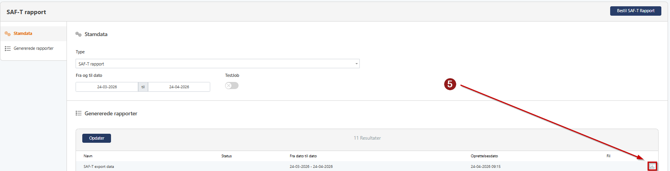Click the list icon beside Genererede rapporter in sidebar

[x=7, y=49]
